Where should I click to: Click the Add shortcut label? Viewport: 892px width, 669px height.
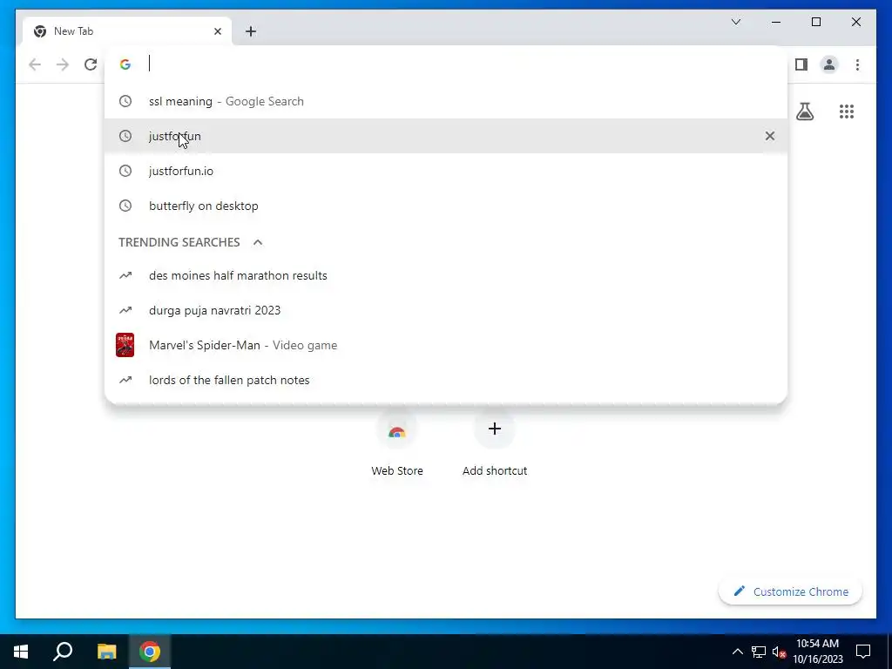click(495, 470)
